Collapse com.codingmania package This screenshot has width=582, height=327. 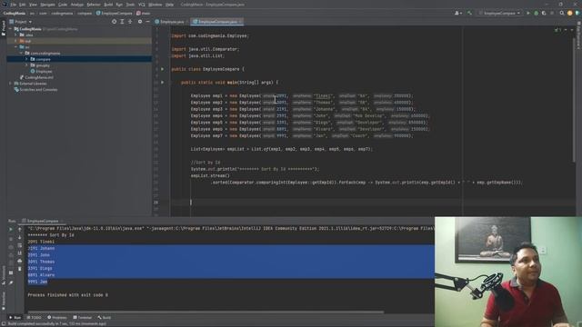click(x=21, y=53)
